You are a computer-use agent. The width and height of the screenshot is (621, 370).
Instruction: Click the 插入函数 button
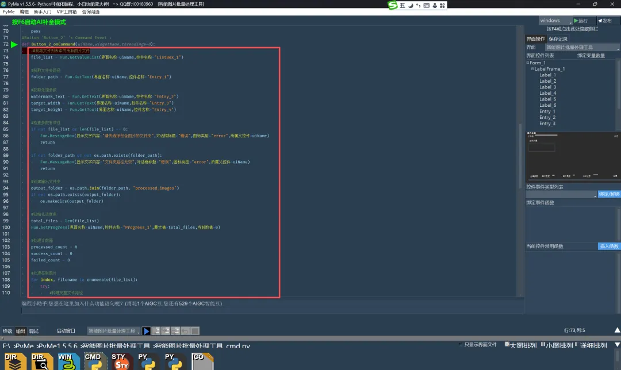(609, 246)
